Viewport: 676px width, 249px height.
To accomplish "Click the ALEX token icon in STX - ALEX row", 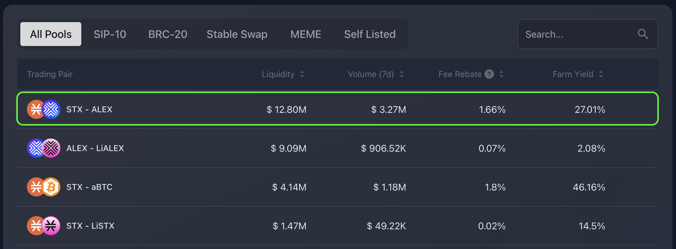I will point(51,109).
